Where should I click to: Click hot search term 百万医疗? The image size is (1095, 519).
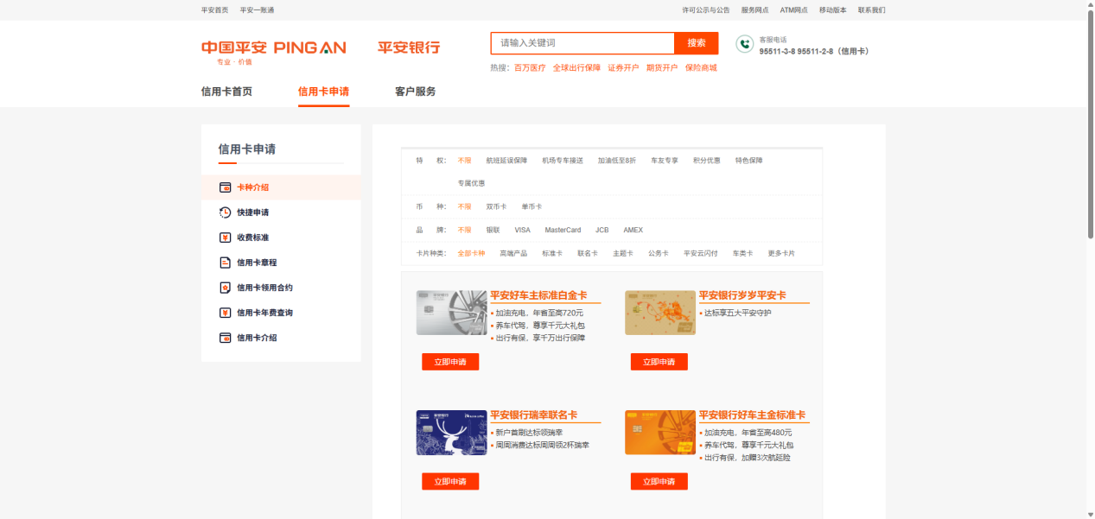click(x=530, y=67)
